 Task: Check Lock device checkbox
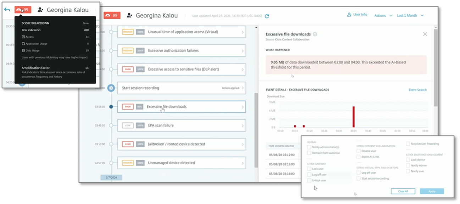point(408,160)
